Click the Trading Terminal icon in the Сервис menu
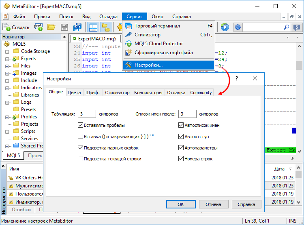Screen dimensions: 304x225 pyautogui.click(x=128, y=26)
